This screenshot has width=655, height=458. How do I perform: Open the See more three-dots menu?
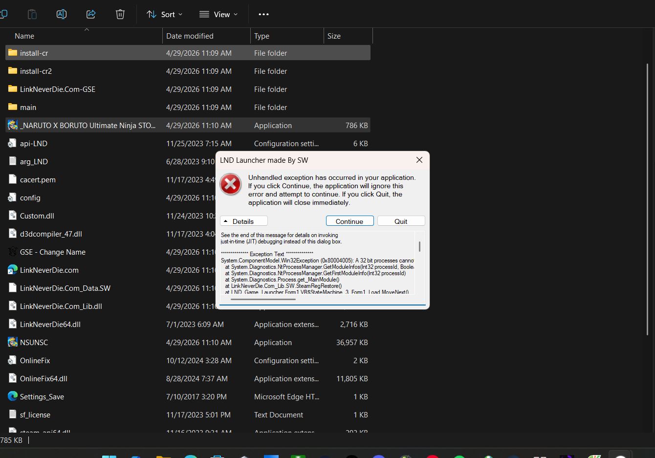click(263, 14)
